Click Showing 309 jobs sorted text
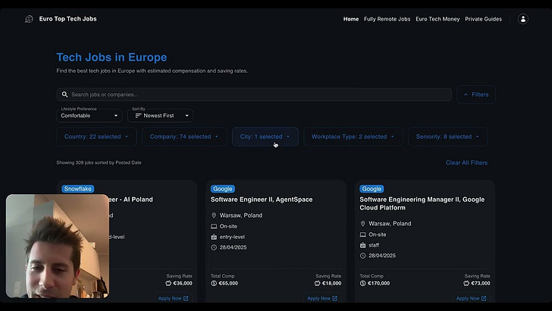 (99, 163)
